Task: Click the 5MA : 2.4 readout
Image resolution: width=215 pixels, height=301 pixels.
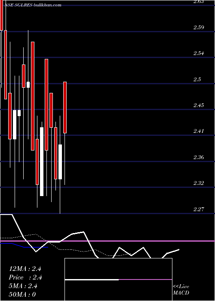Action: coord(23,286)
